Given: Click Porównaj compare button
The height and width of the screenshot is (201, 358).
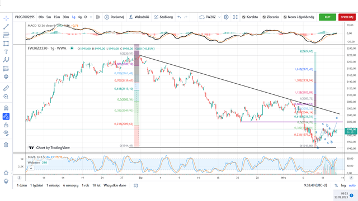Looking at the screenshot, I should (x=114, y=17).
